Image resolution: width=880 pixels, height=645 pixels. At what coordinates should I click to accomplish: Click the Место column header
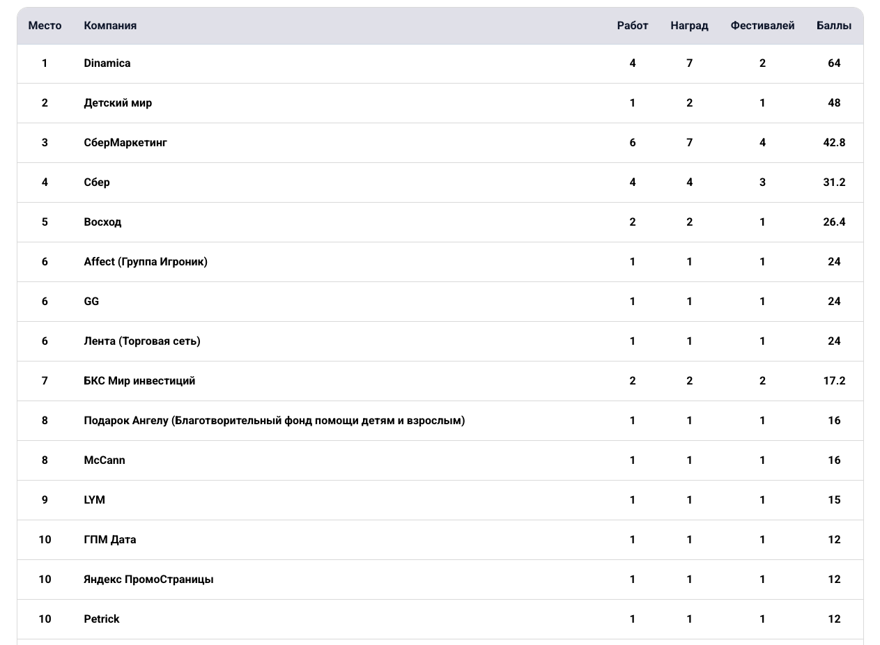45,26
